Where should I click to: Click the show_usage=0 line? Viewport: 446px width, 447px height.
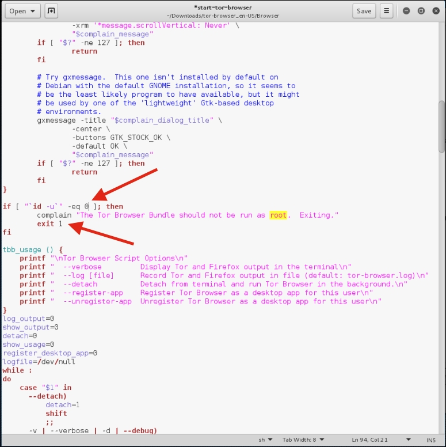click(x=28, y=344)
